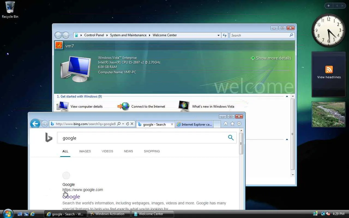The width and height of the screenshot is (349, 218).
Task: Click the RSS feed headlines gadget icon
Action: click(329, 69)
